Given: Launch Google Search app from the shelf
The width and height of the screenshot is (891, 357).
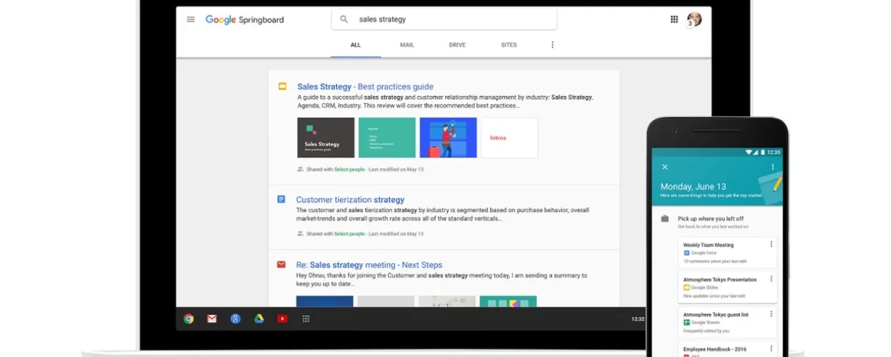Looking at the screenshot, I should click(x=235, y=319).
